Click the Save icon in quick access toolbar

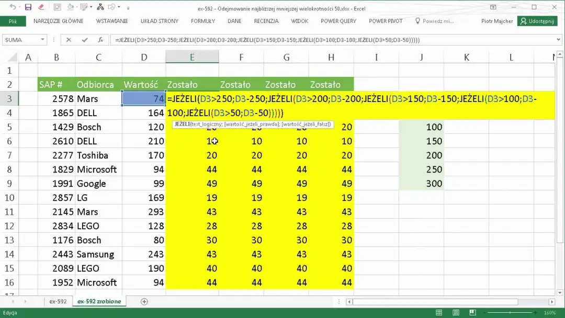tap(28, 7)
